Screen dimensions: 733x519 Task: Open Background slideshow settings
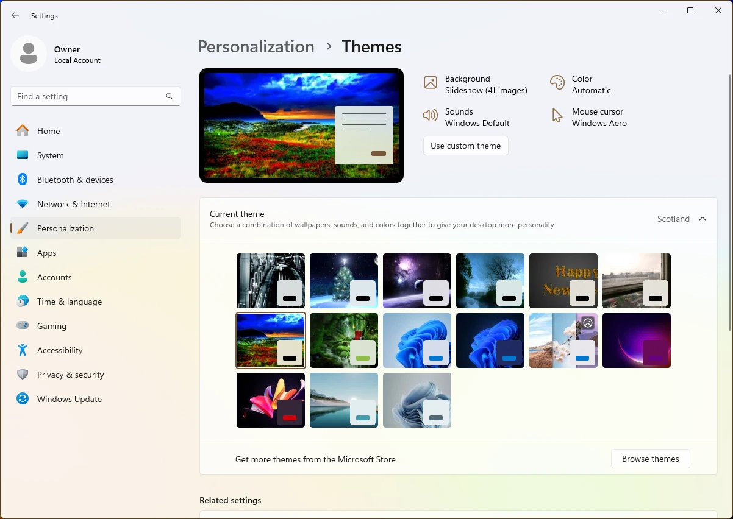pyautogui.click(x=476, y=85)
